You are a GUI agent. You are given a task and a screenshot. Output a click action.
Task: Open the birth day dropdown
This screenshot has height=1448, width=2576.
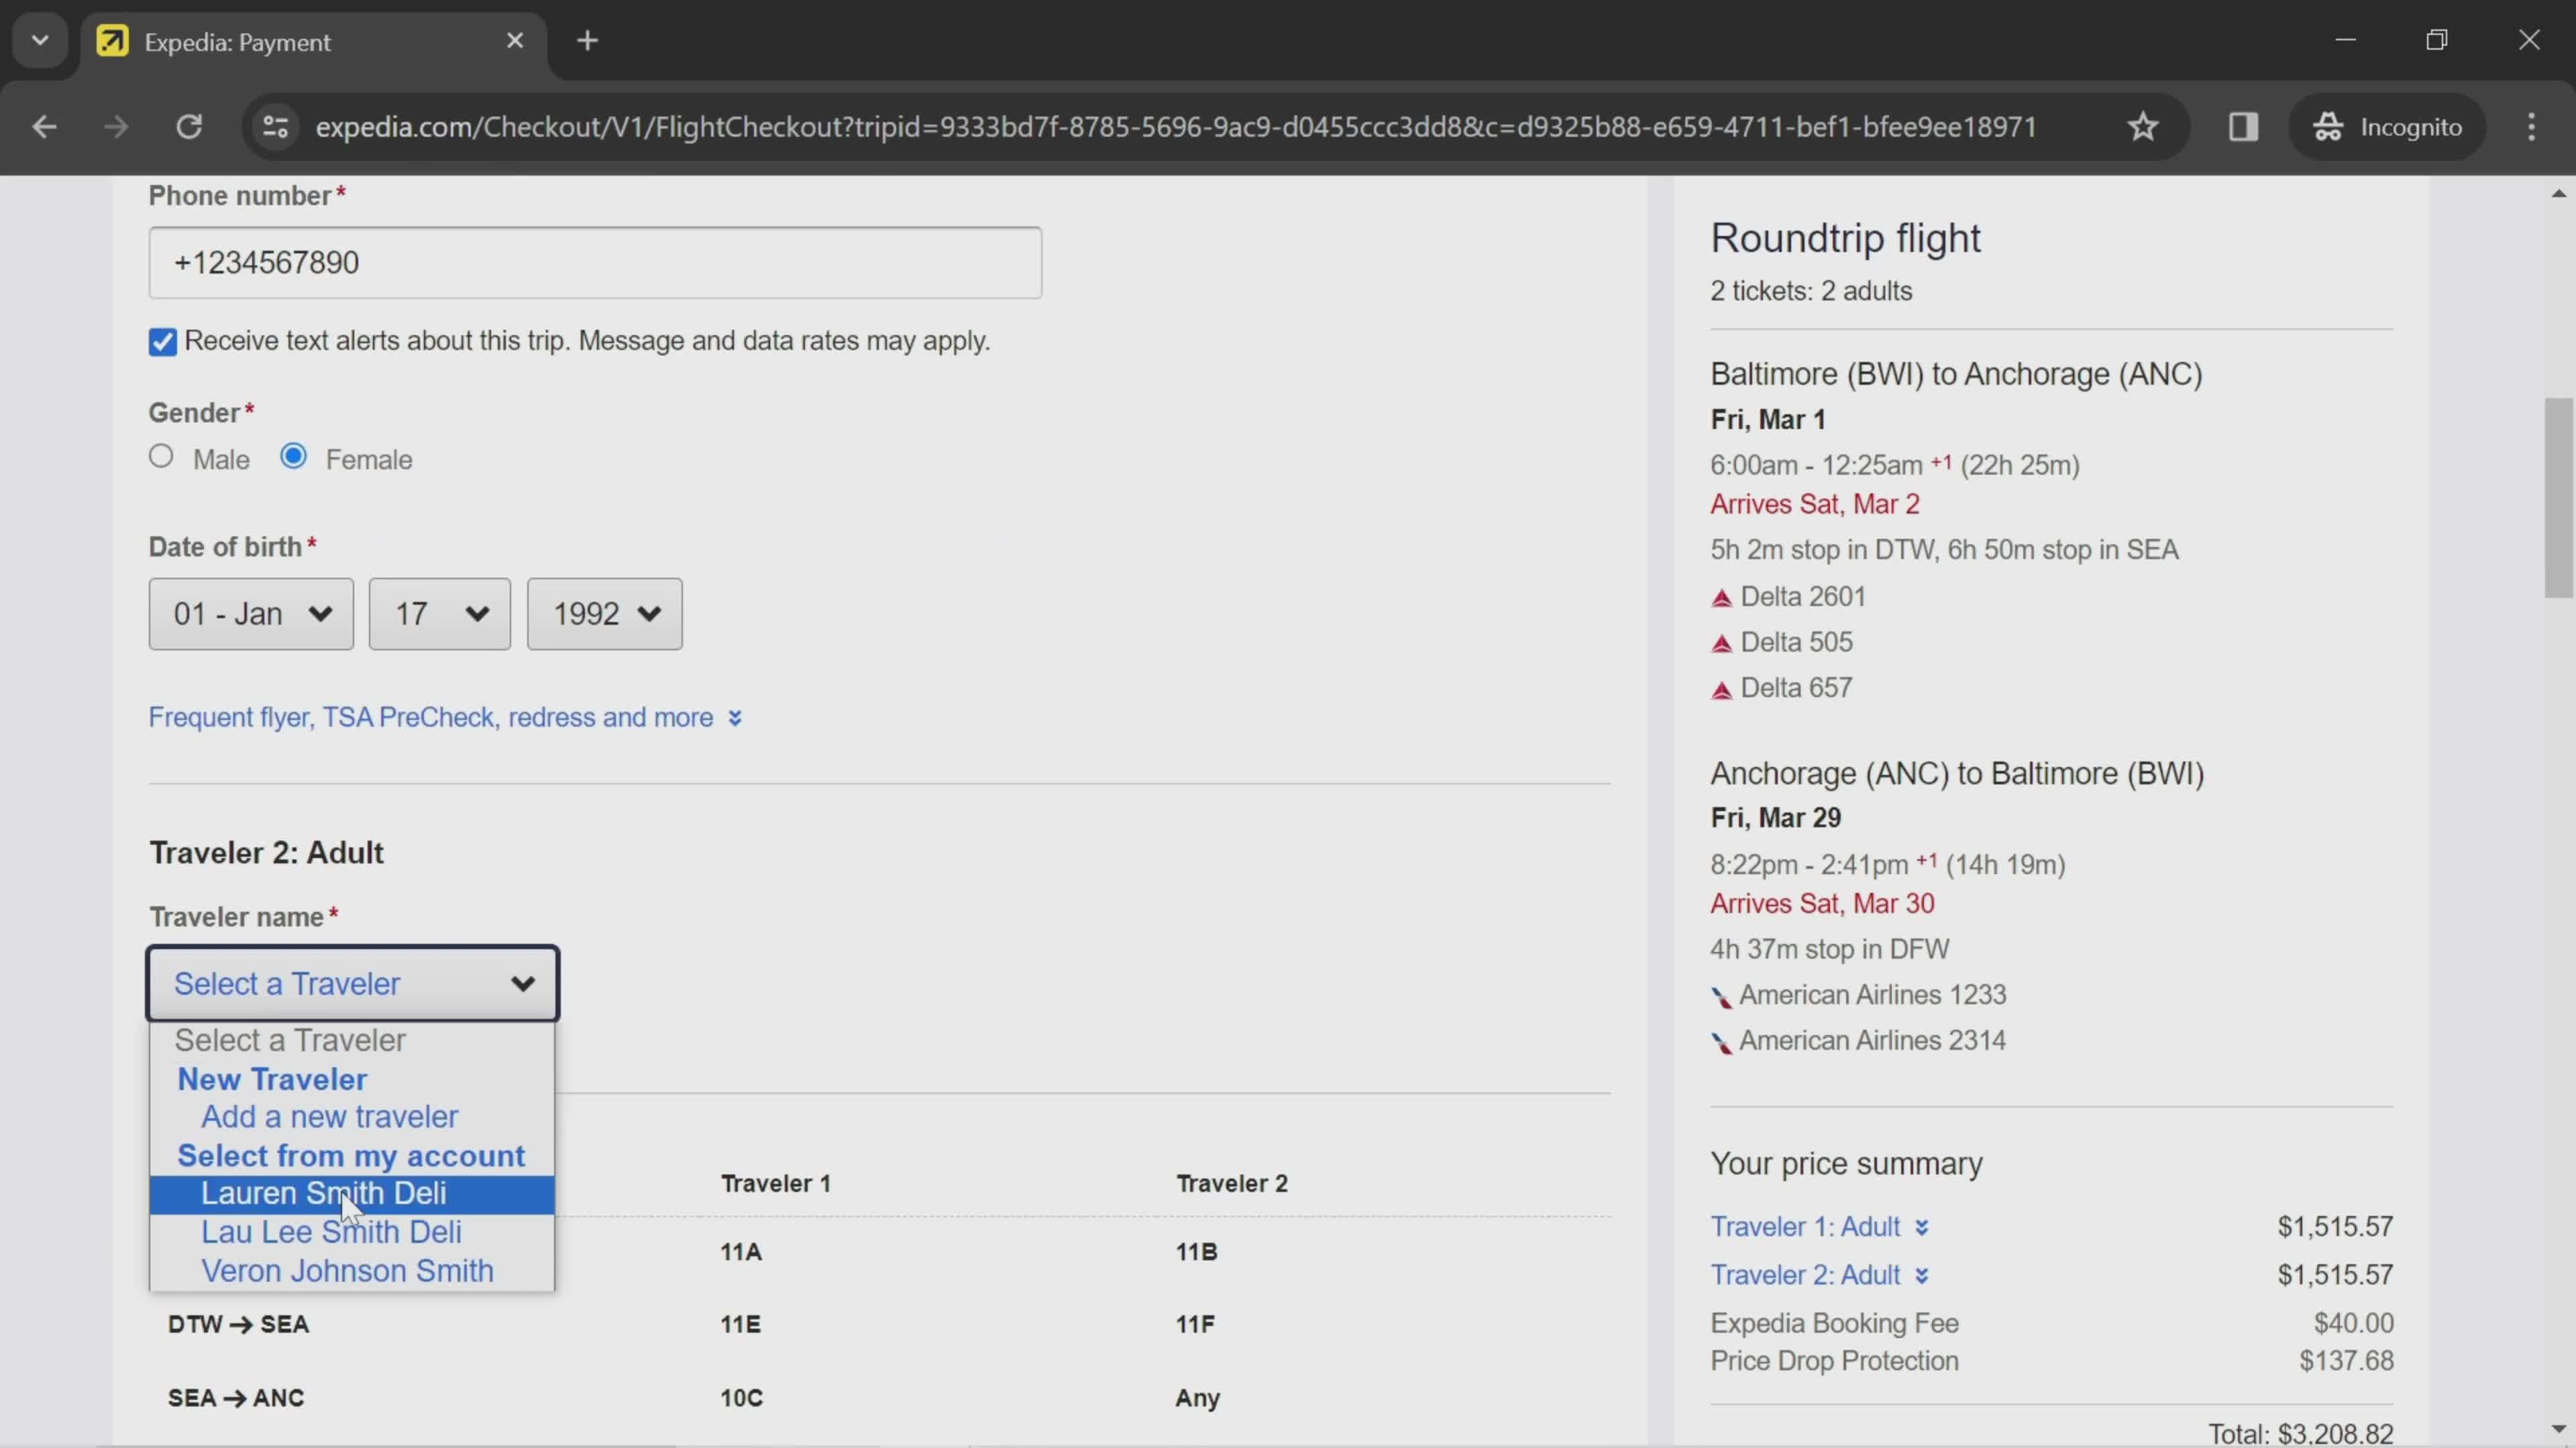(x=439, y=613)
